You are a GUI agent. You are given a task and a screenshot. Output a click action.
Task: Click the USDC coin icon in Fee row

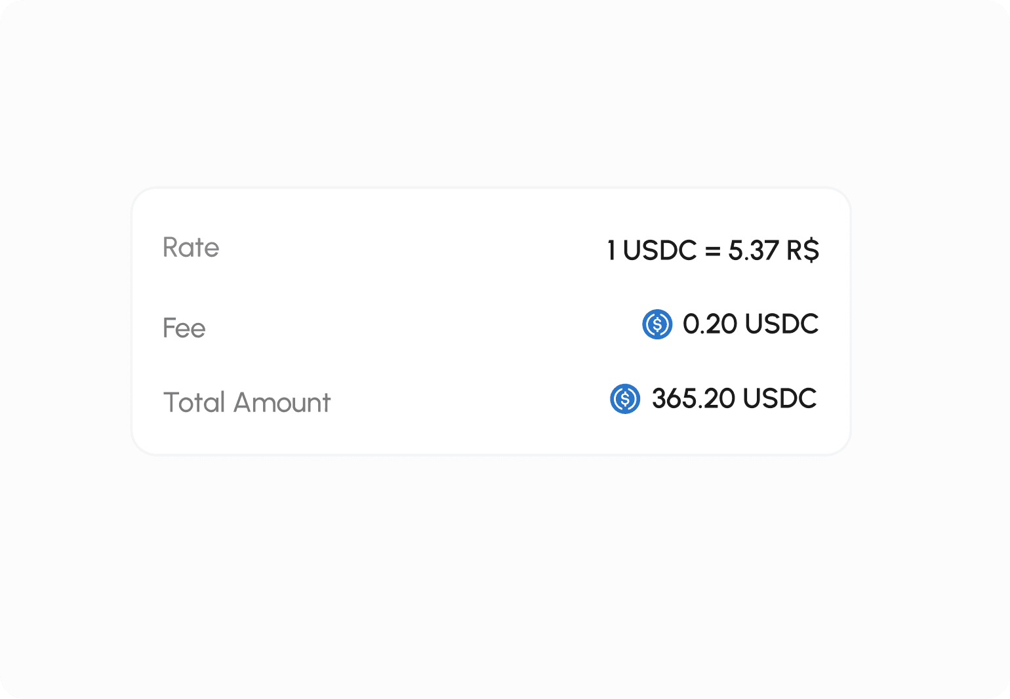(x=657, y=324)
